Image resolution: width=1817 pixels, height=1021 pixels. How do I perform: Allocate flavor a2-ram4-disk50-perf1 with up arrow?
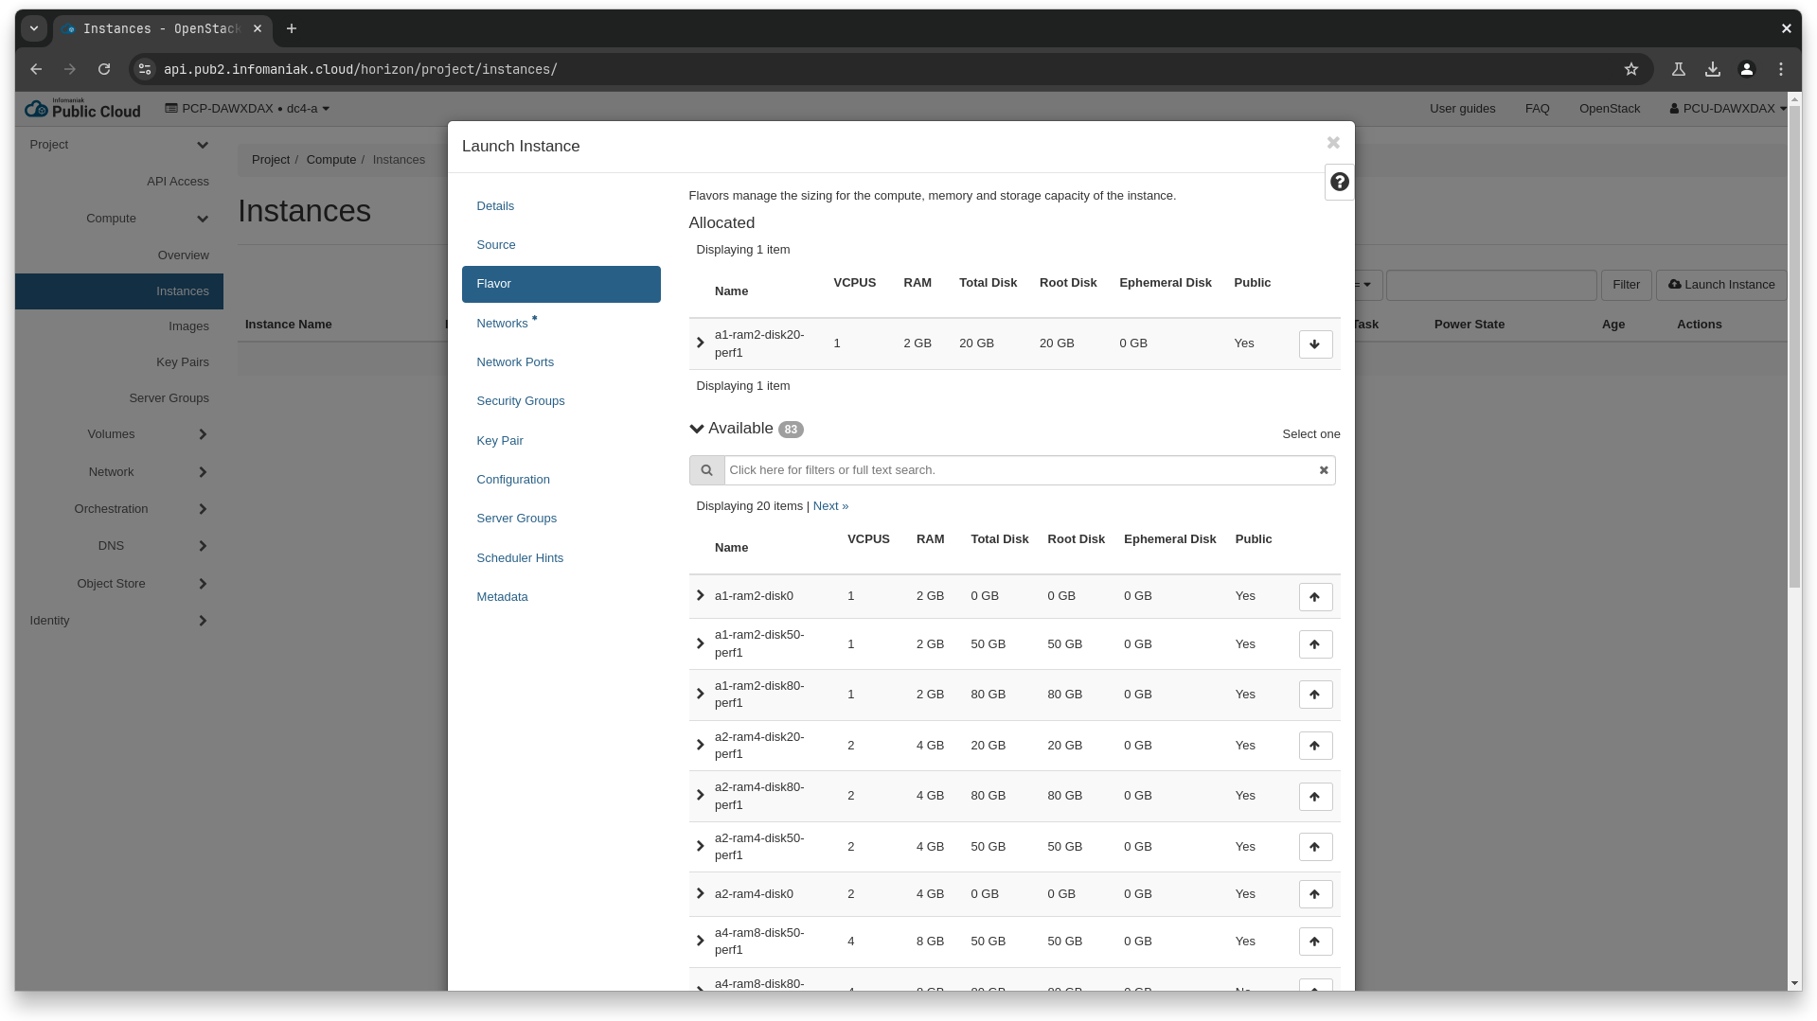(1315, 847)
